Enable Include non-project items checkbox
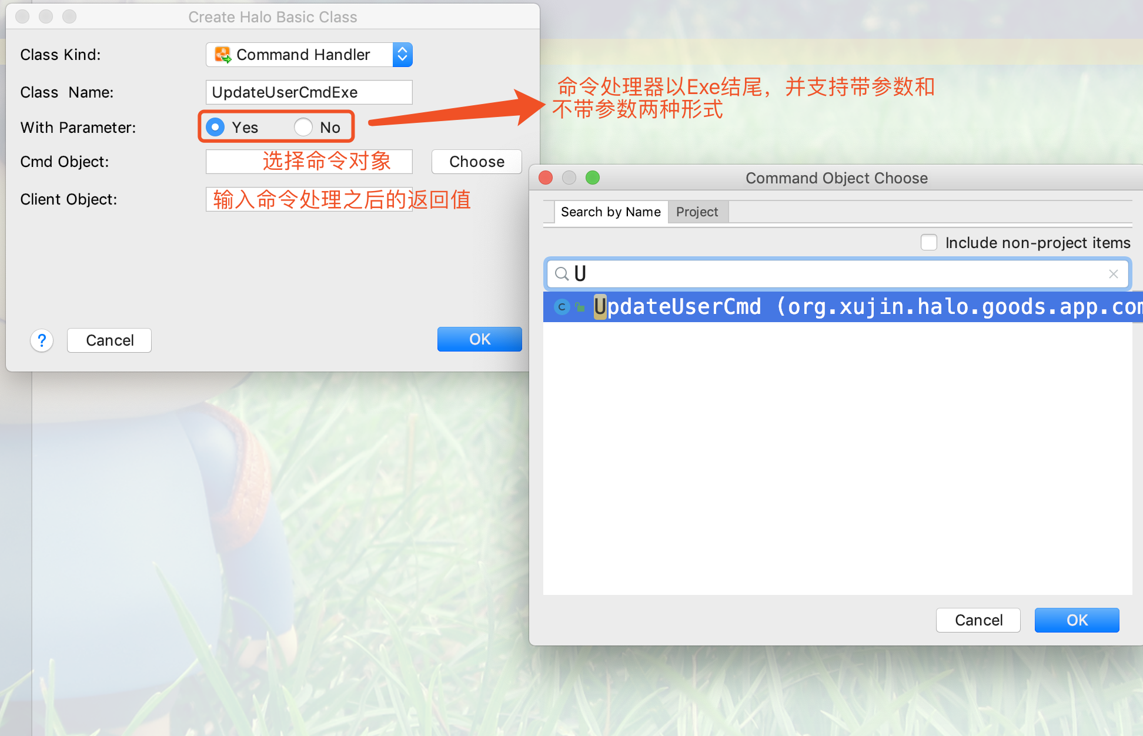The image size is (1143, 736). [x=929, y=242]
